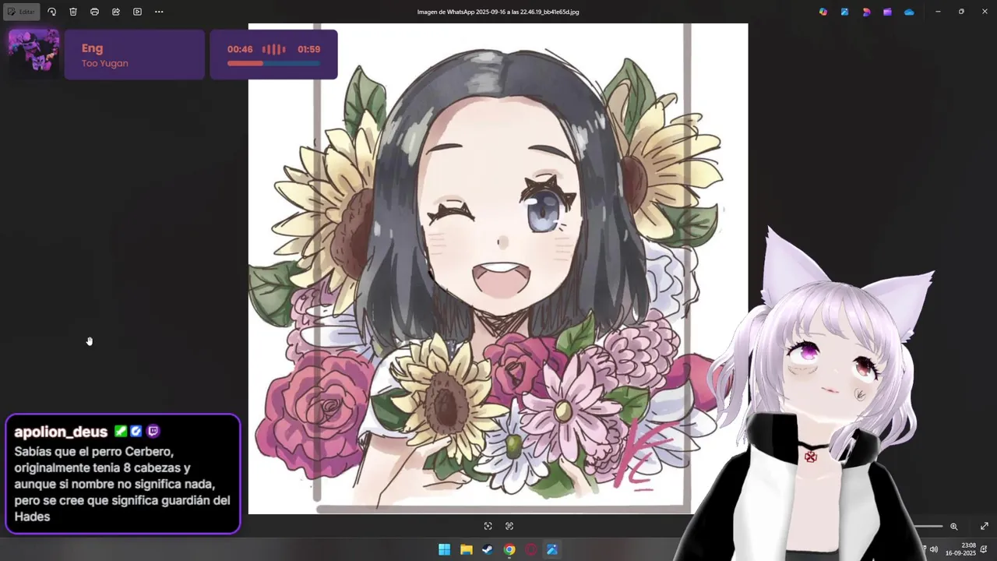
Task: Click the Photos app taskbar icon
Action: coord(552,549)
